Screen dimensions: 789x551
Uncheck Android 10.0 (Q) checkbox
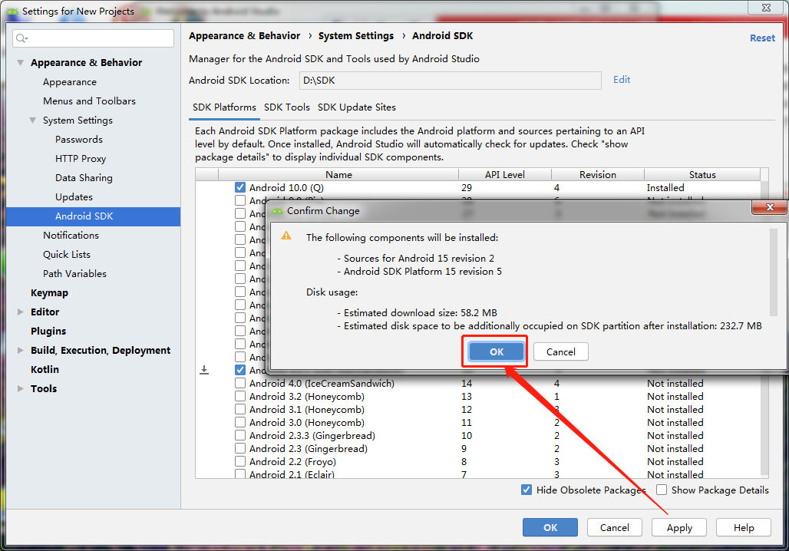(240, 187)
